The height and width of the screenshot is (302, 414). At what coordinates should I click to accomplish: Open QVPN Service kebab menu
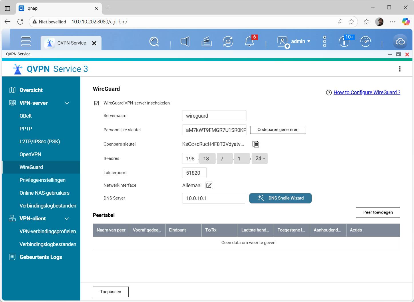click(x=400, y=69)
